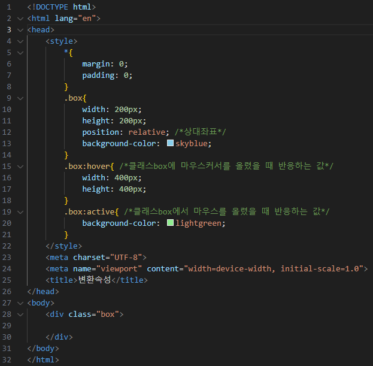
Task: Click the lang attribute value "en"
Action: tap(87, 19)
